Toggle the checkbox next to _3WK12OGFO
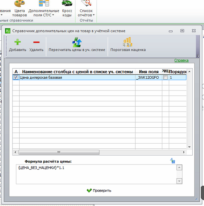Viewport: 204px width, 206px height. pos(165,78)
